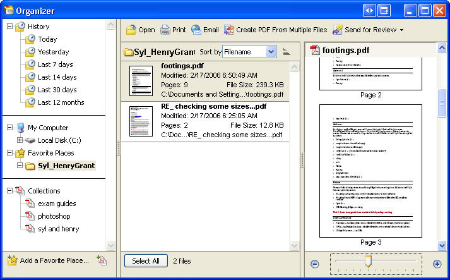Screen dimensions: 450x280
Task: Click create new collection icon at bottom
Action: point(102,260)
